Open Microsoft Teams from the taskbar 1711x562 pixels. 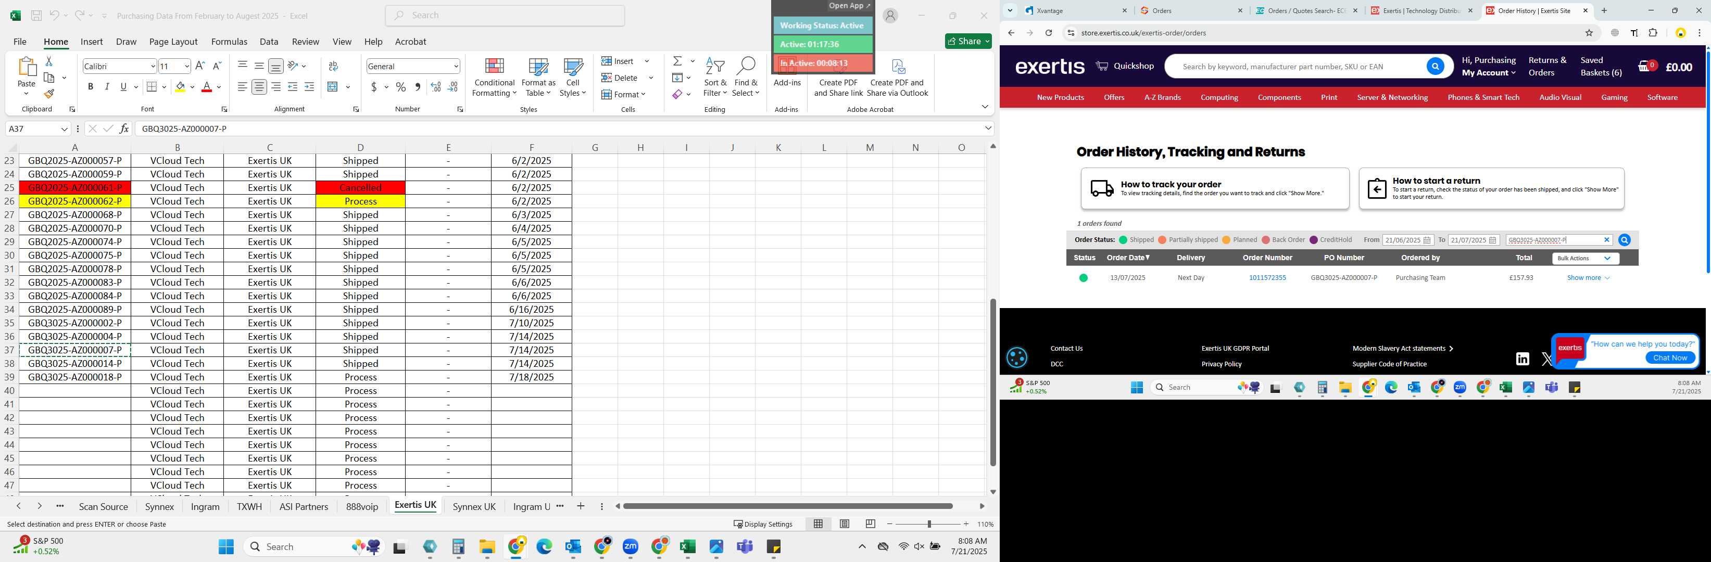tap(745, 547)
